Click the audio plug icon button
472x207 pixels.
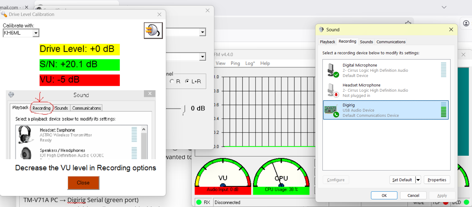(153, 30)
